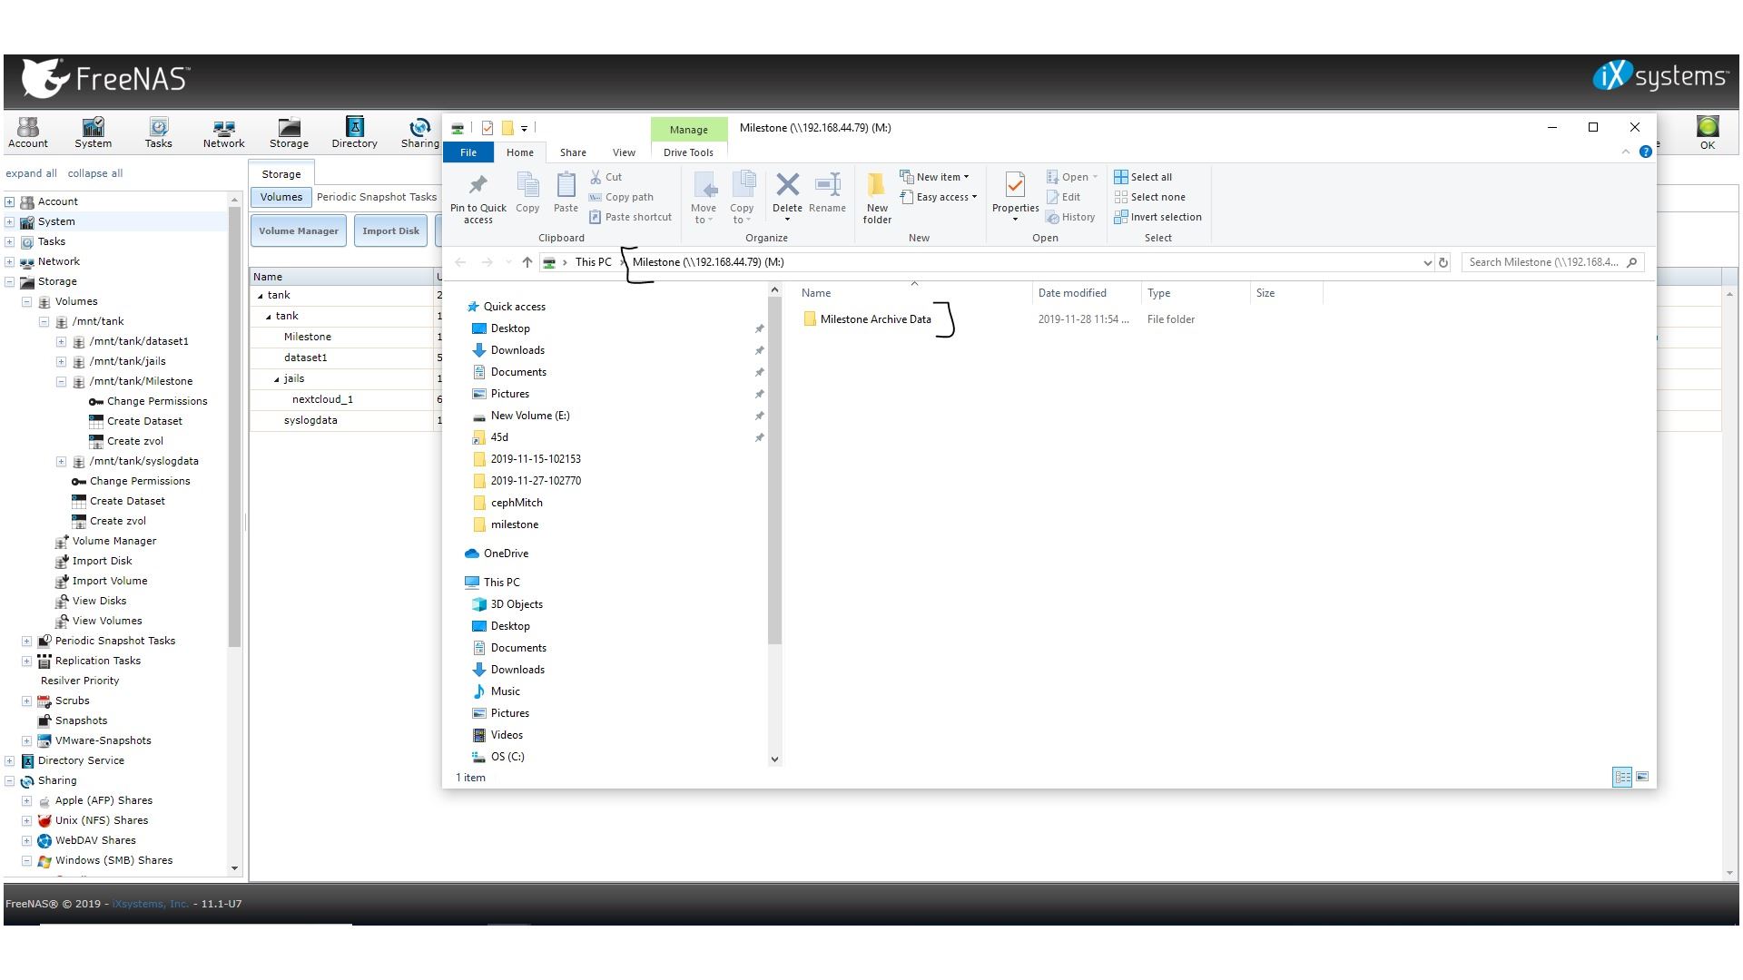Sort by the Date modified column header

click(x=1072, y=293)
